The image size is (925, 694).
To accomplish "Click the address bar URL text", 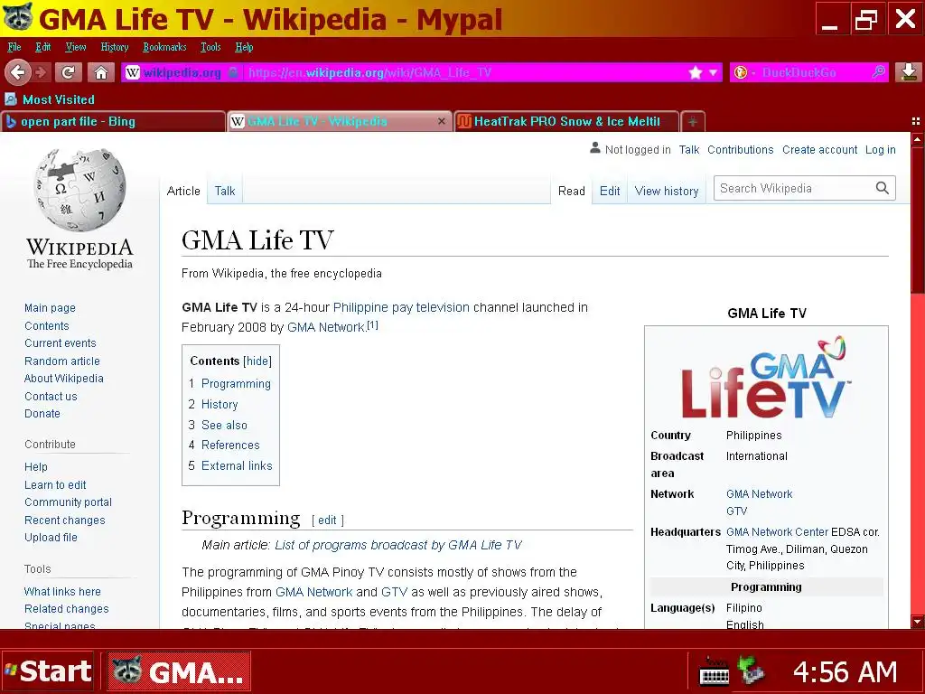I will click(369, 72).
